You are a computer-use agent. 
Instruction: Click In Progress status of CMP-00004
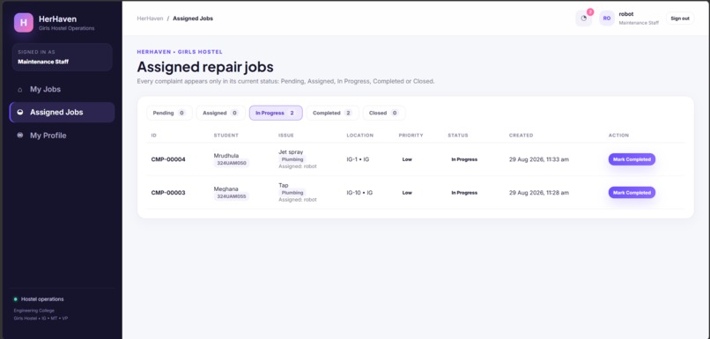click(x=464, y=159)
